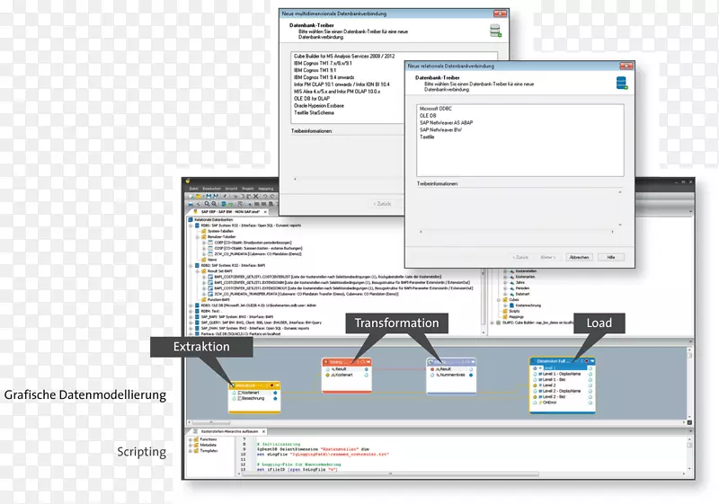
Task: Expand the RDB3 OLE DB node
Action: point(191,305)
